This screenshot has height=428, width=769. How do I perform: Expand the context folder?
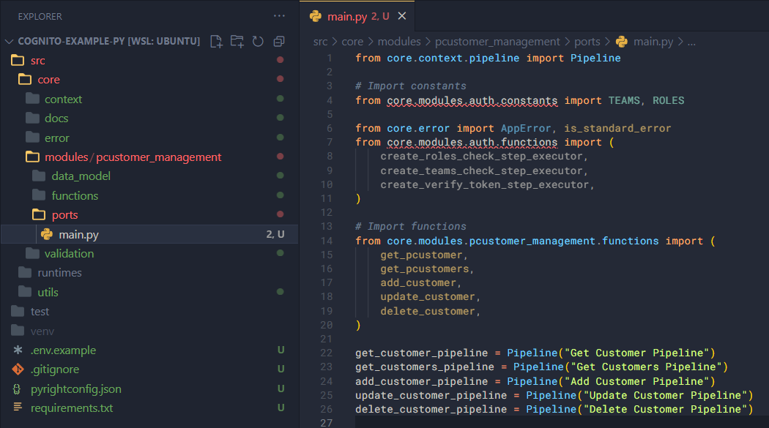[x=63, y=99]
